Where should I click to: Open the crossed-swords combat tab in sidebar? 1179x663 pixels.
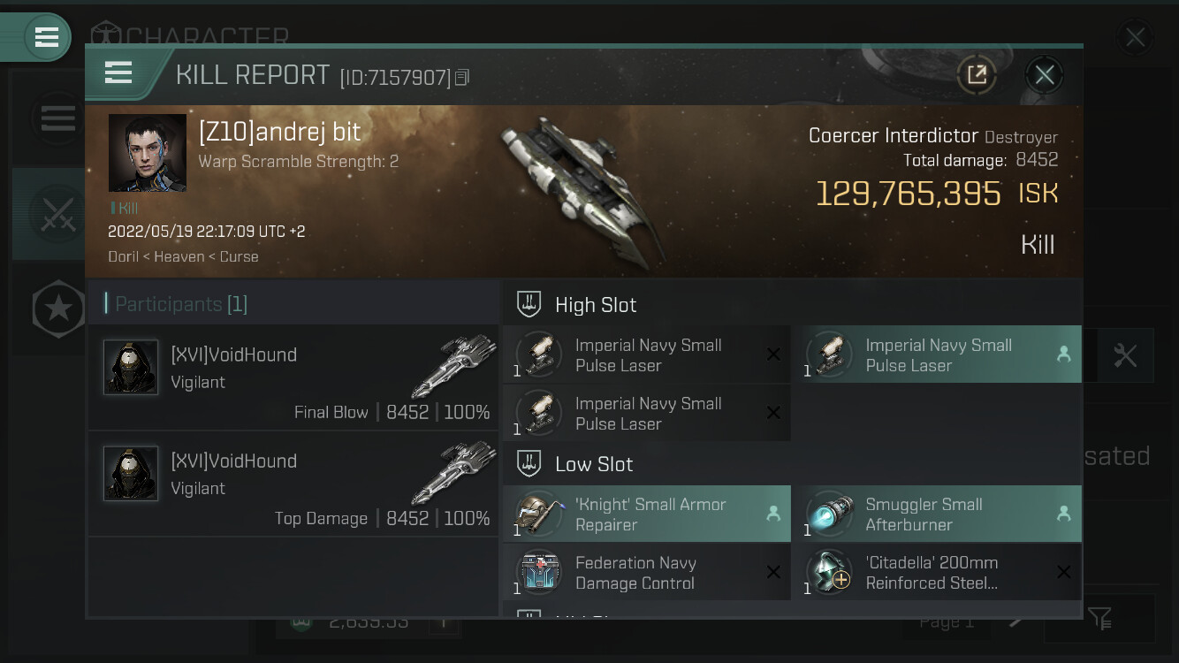[x=58, y=214]
